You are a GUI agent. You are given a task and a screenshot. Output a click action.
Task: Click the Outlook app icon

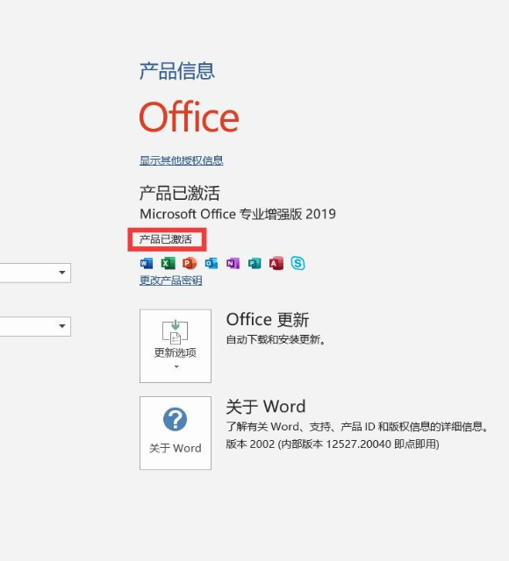pos(211,263)
